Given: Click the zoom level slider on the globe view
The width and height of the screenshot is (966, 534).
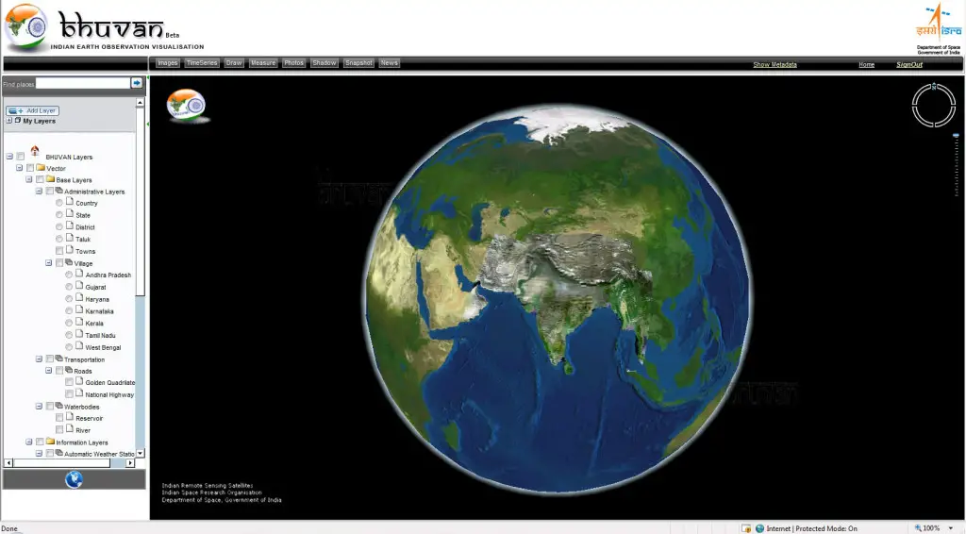Looking at the screenshot, I should [x=957, y=165].
